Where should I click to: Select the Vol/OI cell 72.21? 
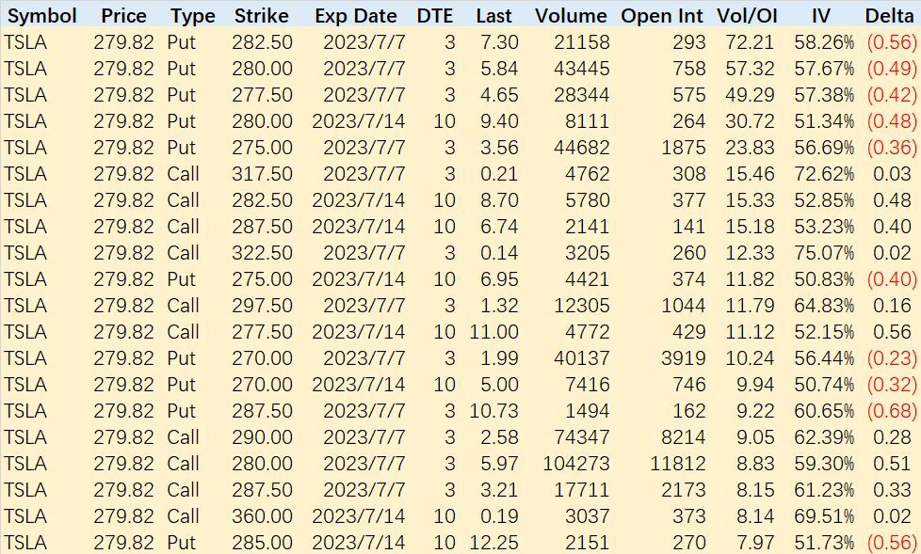click(750, 42)
